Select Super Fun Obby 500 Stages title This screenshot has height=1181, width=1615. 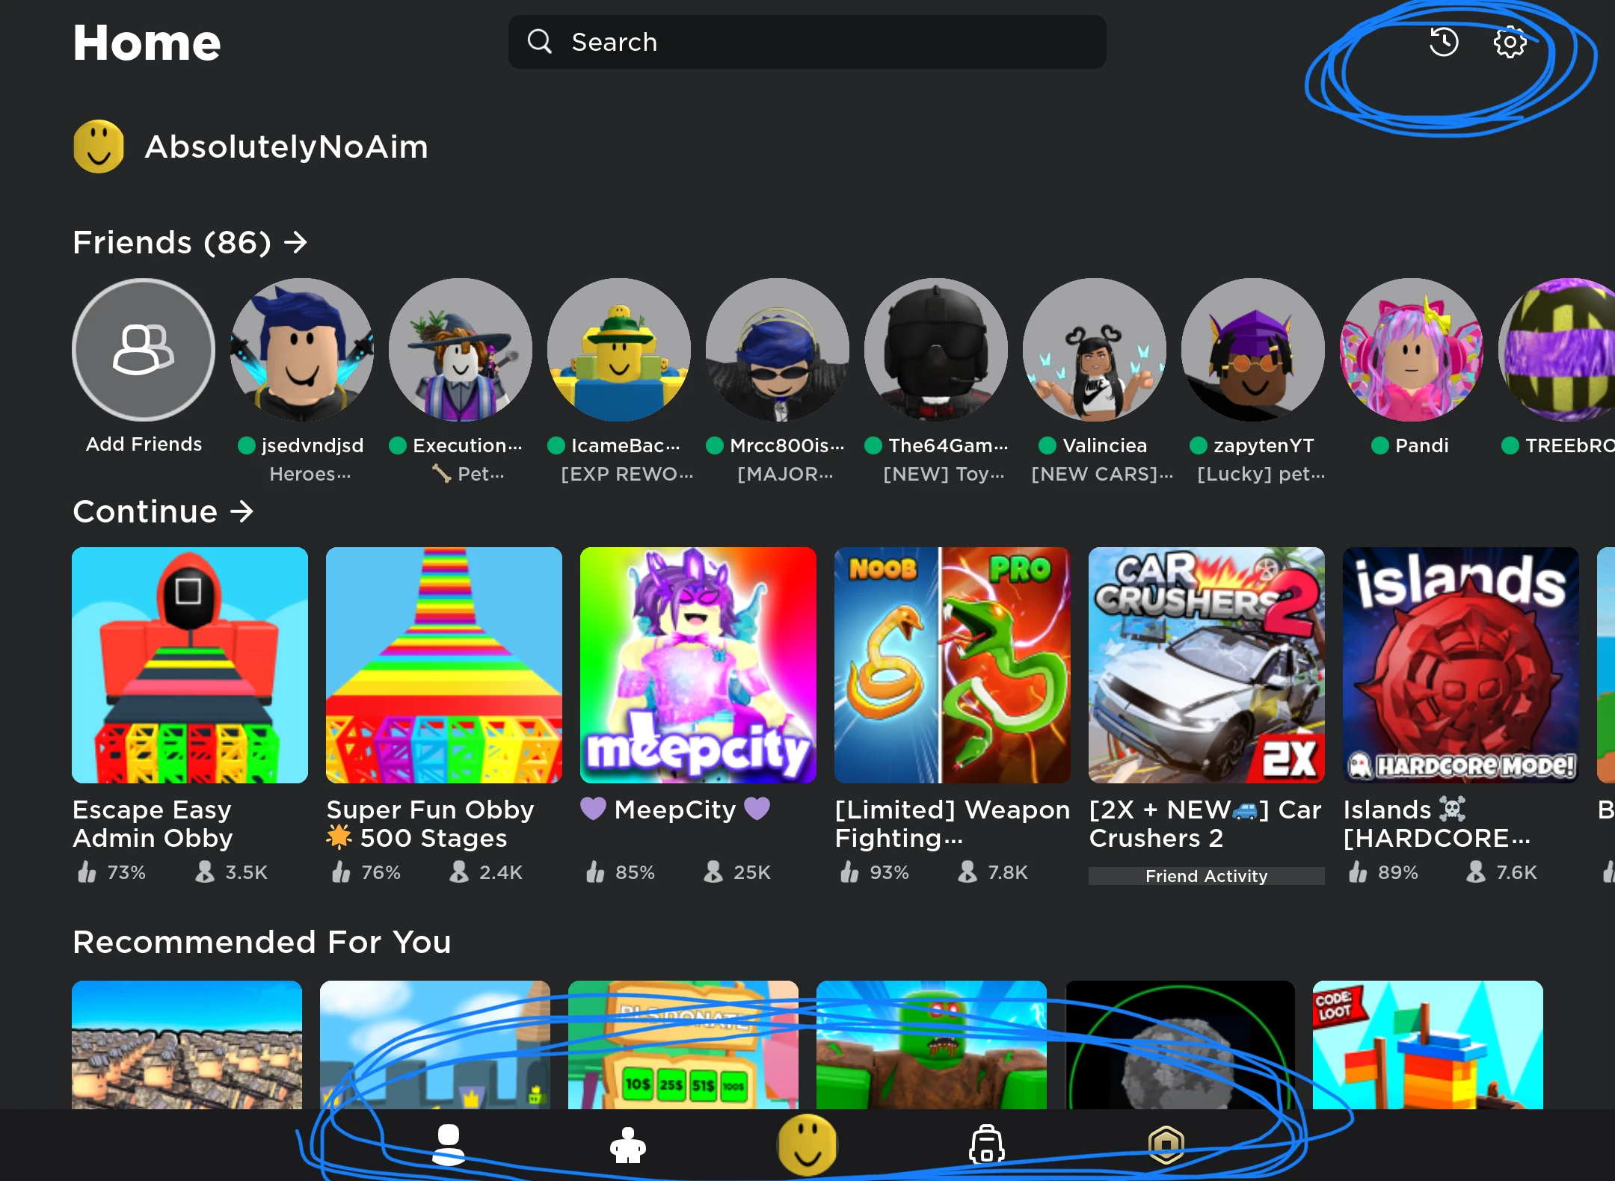click(431, 824)
